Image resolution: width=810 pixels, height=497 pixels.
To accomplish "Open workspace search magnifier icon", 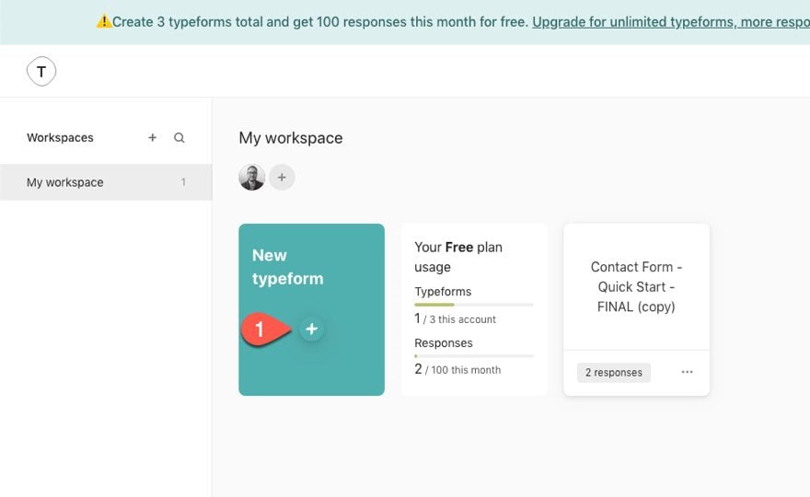I will click(179, 138).
